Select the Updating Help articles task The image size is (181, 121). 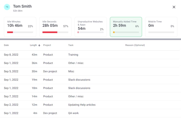click(82, 105)
